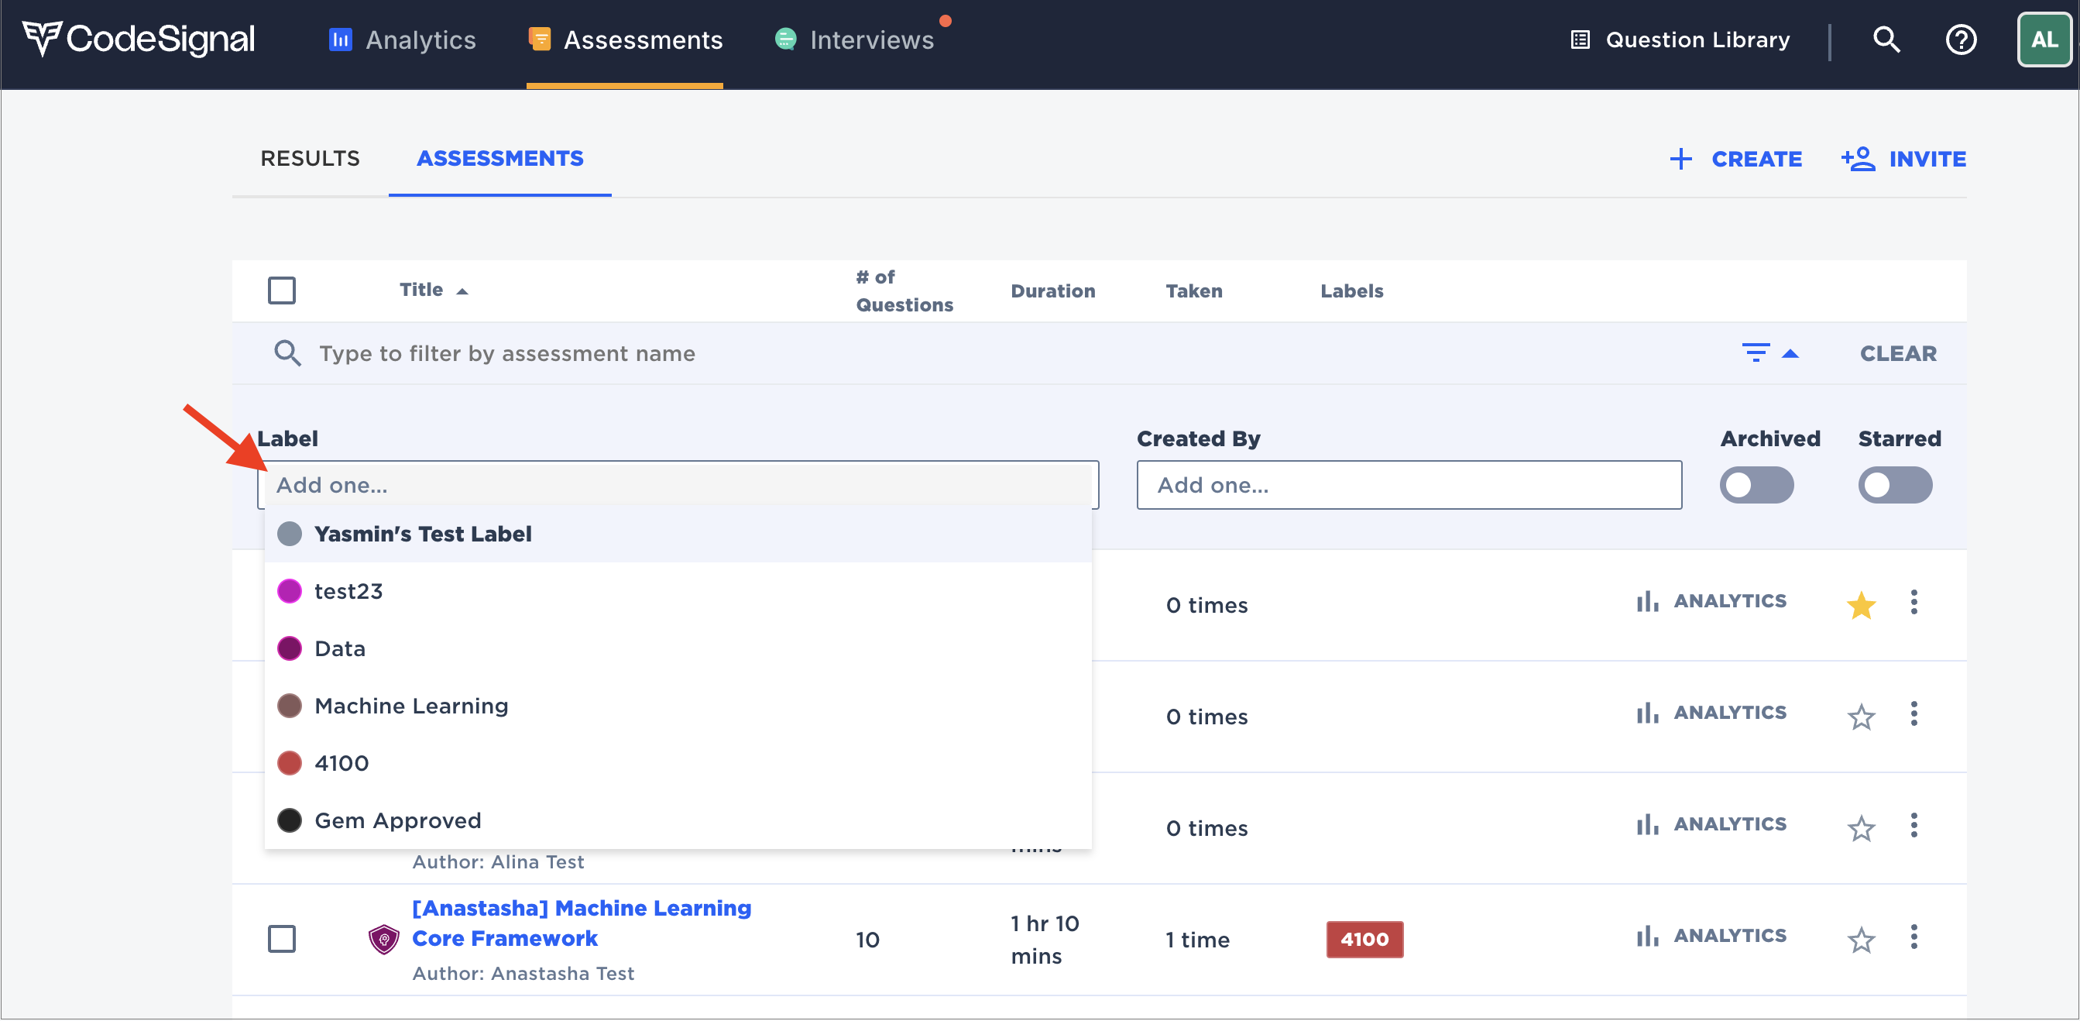The width and height of the screenshot is (2080, 1021).
Task: Open the help question mark icon
Action: coord(1961,39)
